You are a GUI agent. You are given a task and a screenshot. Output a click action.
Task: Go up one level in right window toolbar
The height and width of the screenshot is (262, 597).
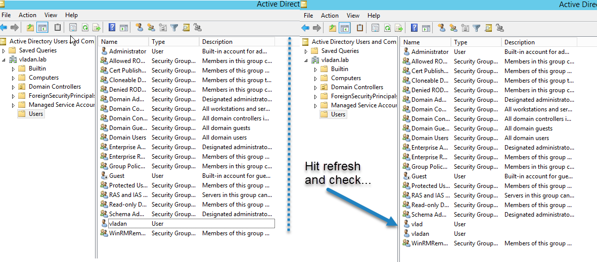(333, 28)
